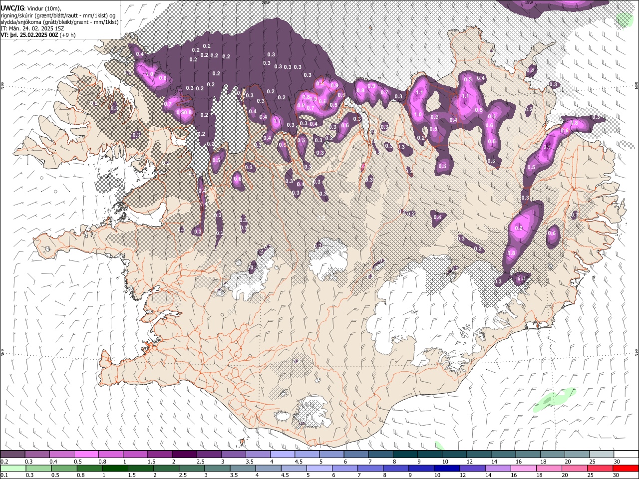
Task: Click the bottom-scale bright red swatch labeled 30
Action: (626, 468)
